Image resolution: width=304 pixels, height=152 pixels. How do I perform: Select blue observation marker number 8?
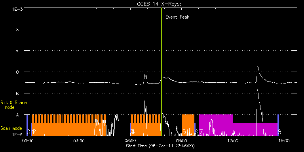coord(278,125)
